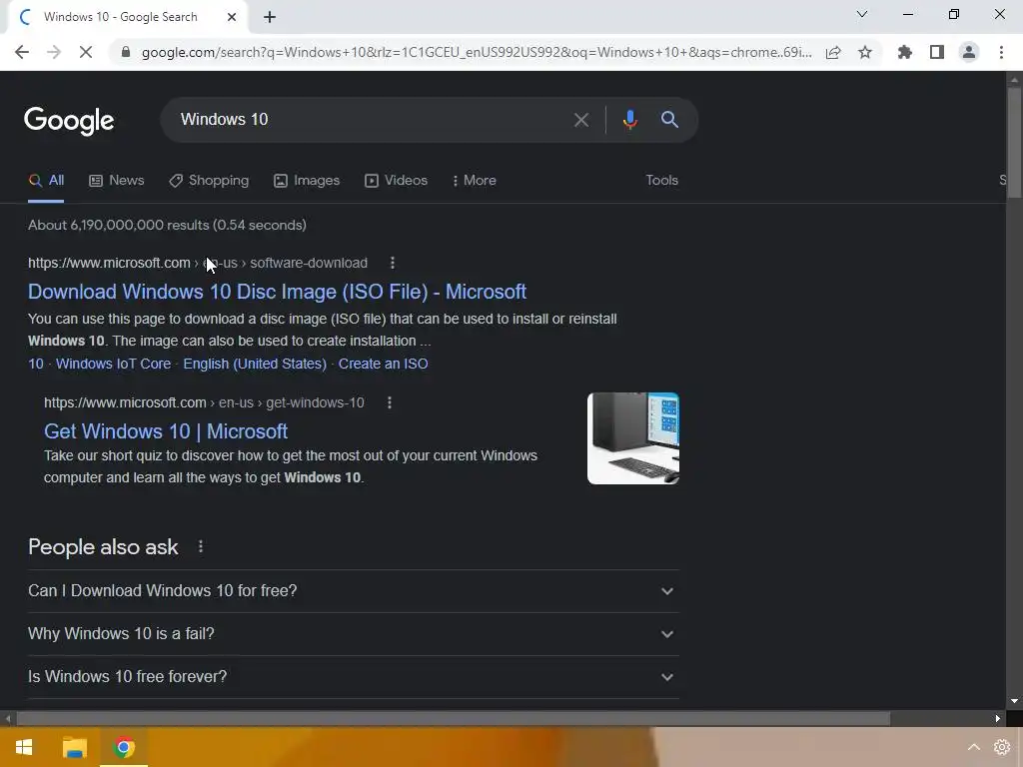Screen dimensions: 1023x767
Task: Open the Extensions puzzle icon
Action: 905,52
